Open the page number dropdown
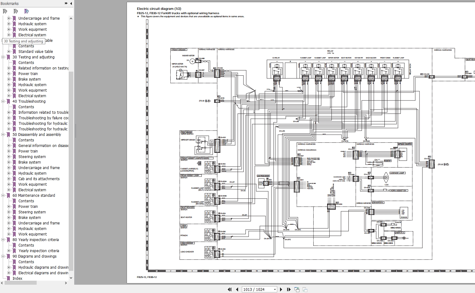Viewport: 475px width, 293px height. tap(275, 289)
